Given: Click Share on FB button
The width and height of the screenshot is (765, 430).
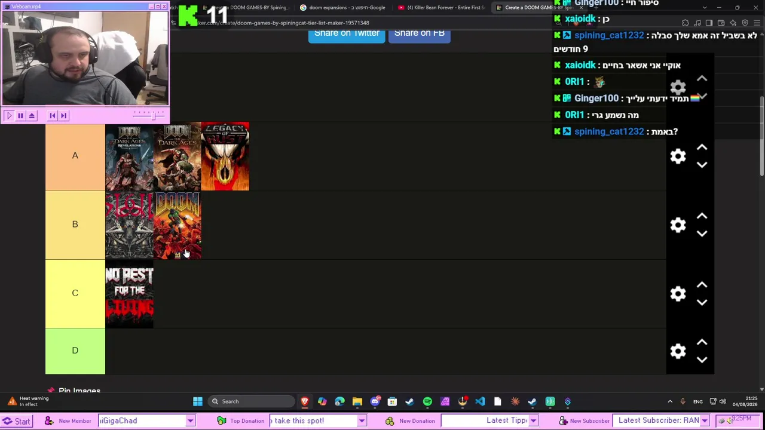Looking at the screenshot, I should 419,34.
